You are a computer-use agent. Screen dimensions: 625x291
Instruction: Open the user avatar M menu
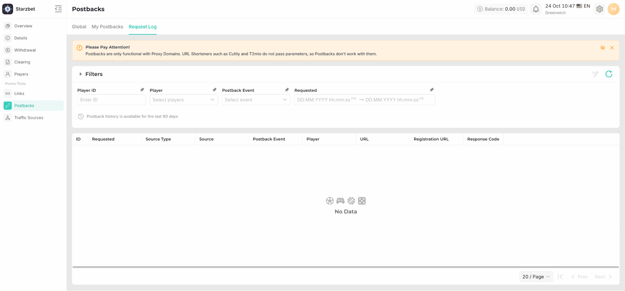(613, 9)
